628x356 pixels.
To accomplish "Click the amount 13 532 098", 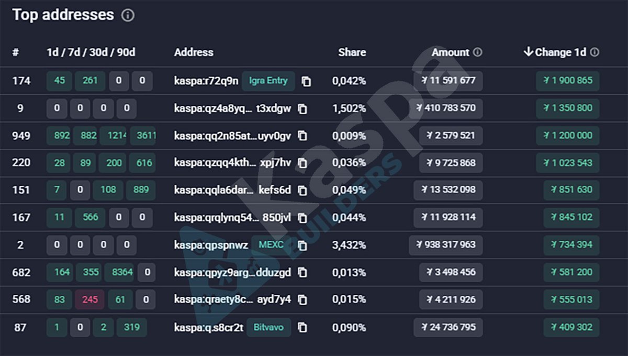I will pyautogui.click(x=448, y=190).
